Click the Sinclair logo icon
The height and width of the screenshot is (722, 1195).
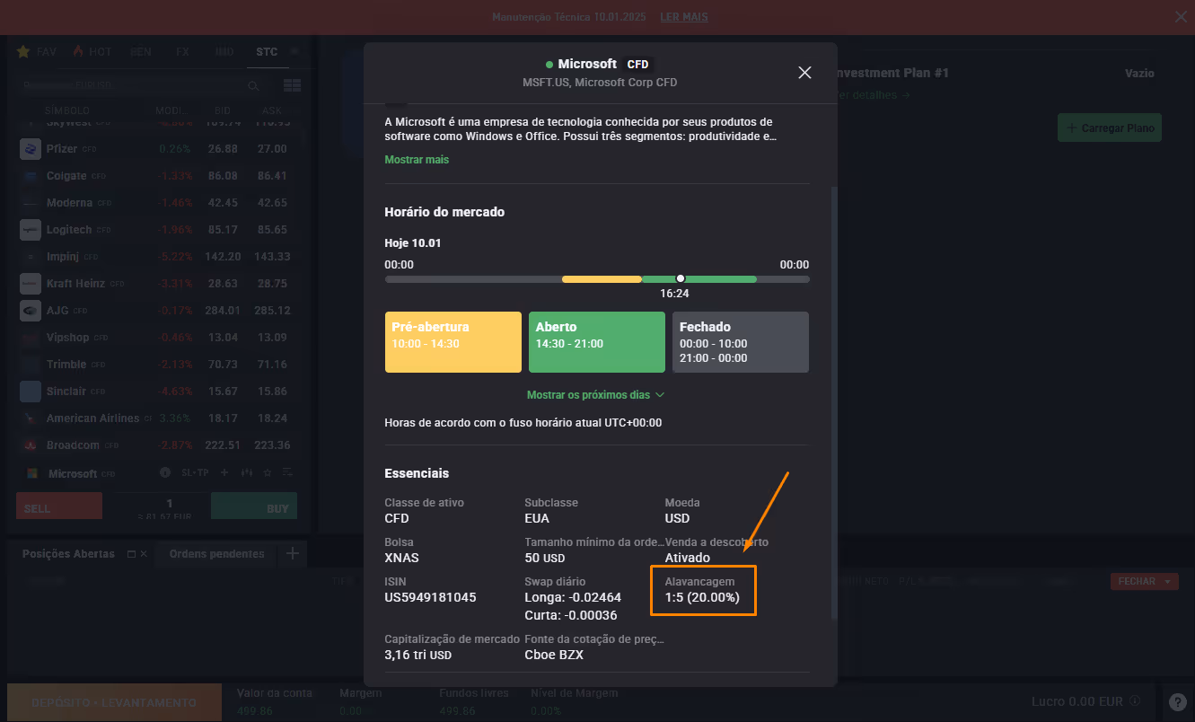pos(31,392)
